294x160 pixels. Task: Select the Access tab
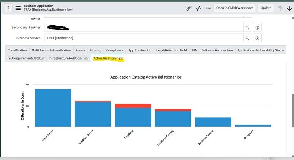pyautogui.click(x=80, y=50)
